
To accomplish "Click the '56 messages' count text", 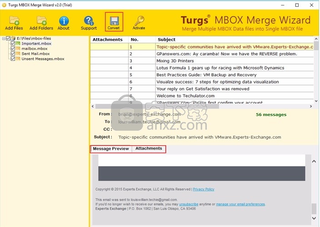I will (271, 114).
